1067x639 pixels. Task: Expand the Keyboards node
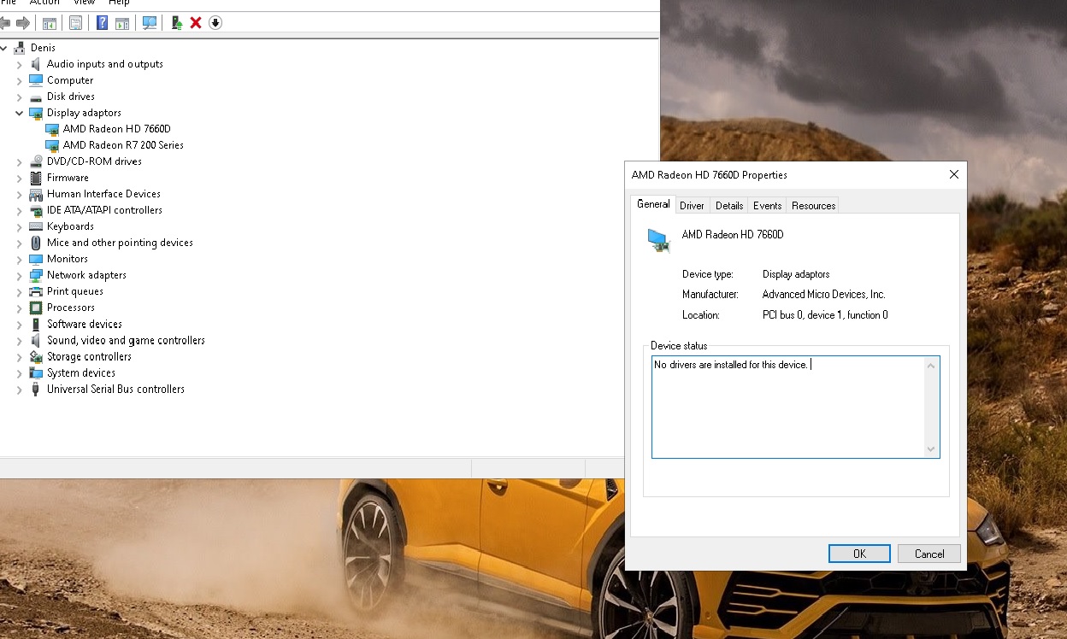click(20, 226)
